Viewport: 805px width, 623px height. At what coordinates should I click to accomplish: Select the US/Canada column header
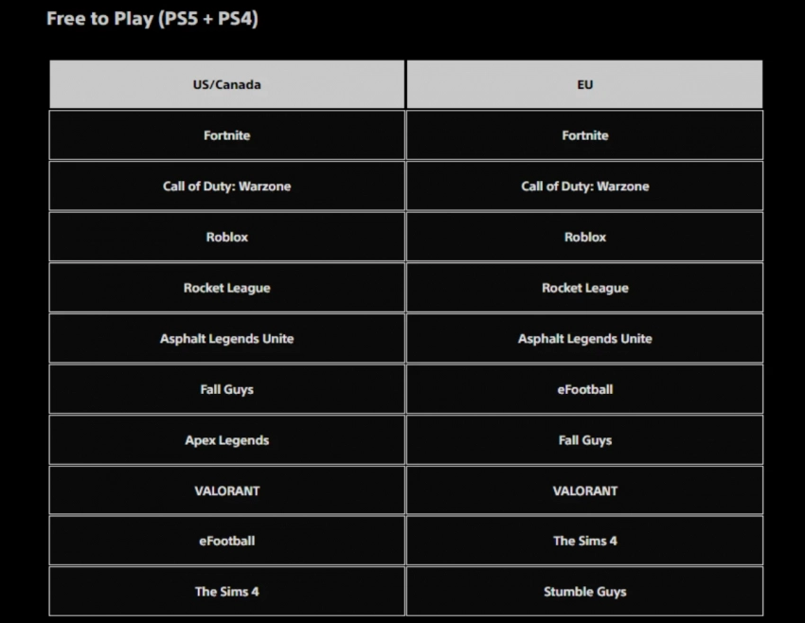227,84
